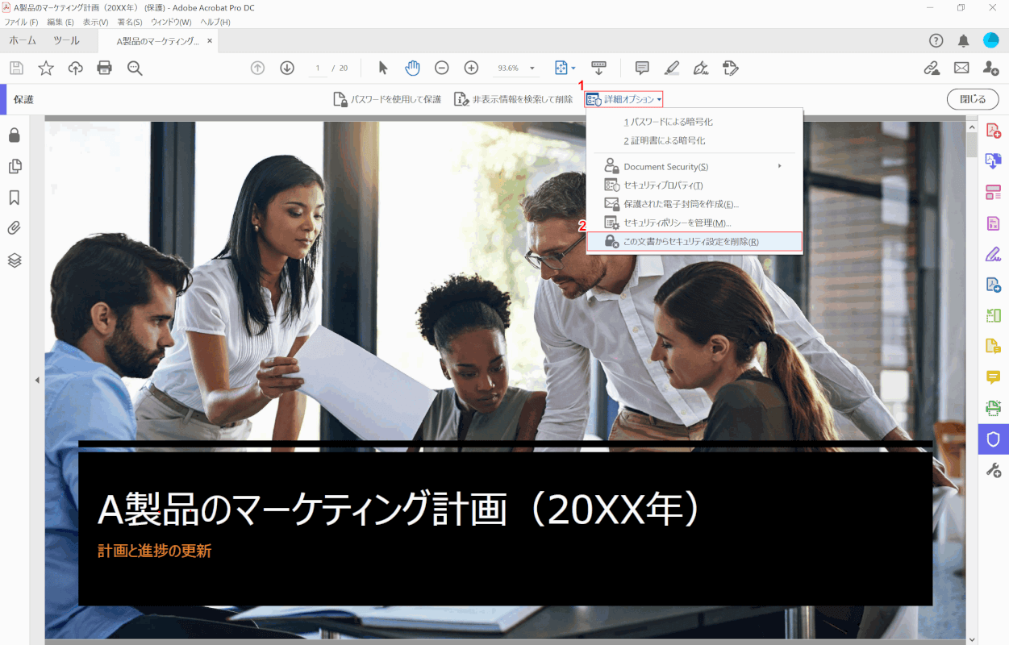Zoom in on the document
Screen dimensions: 1009x645
(470, 68)
